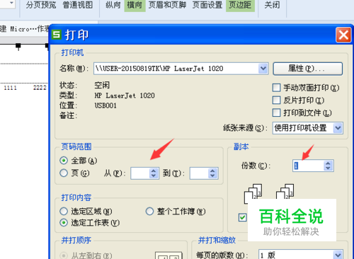
Task: Click the 份数(C) copies field
Action: click(x=308, y=166)
